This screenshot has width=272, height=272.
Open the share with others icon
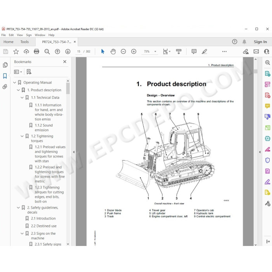[x=267, y=52]
